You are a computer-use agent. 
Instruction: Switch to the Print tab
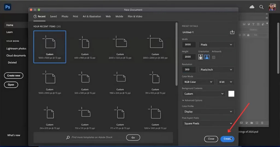75,16
